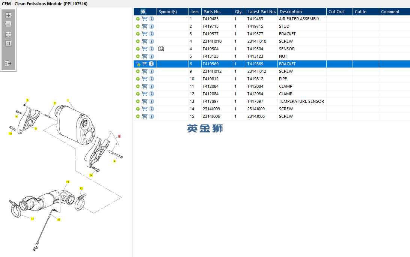
Task: Add item 11 CLAMP to cart
Action: [x=144, y=86]
